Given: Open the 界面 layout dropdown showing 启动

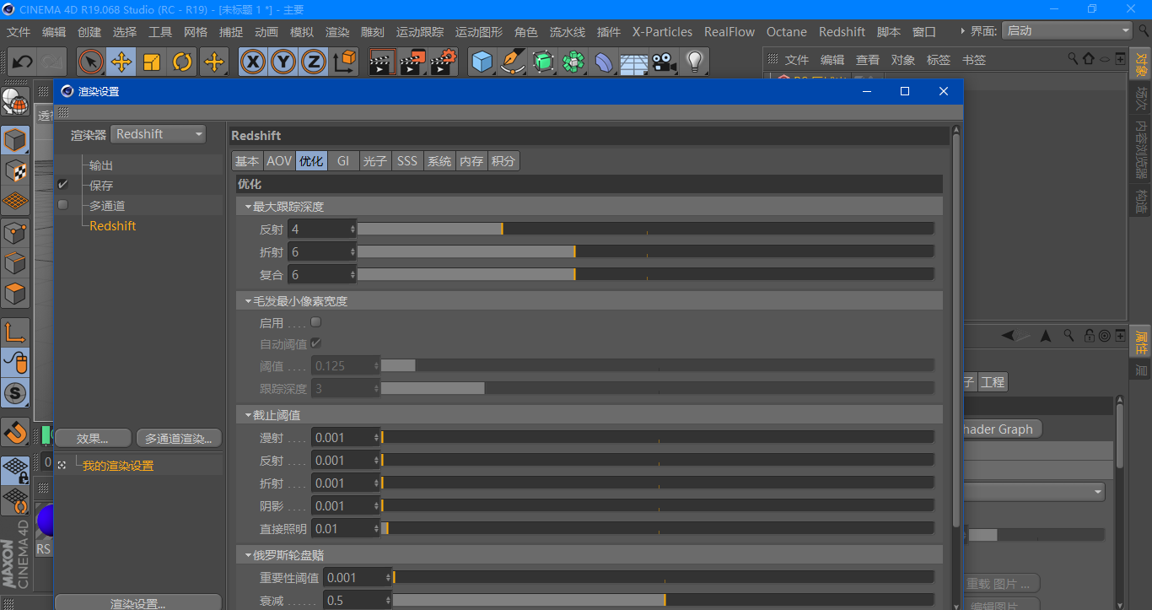Looking at the screenshot, I should pyautogui.click(x=1067, y=30).
